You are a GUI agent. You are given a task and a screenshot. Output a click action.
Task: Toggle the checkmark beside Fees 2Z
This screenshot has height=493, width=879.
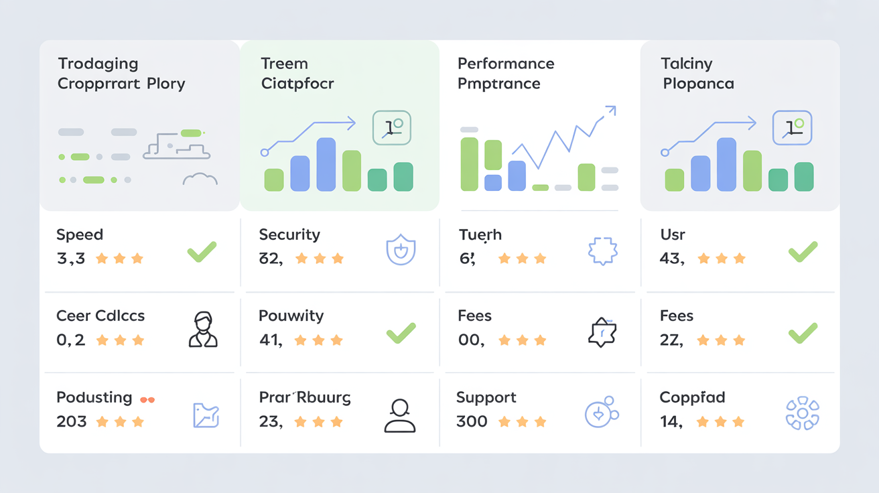click(x=803, y=332)
